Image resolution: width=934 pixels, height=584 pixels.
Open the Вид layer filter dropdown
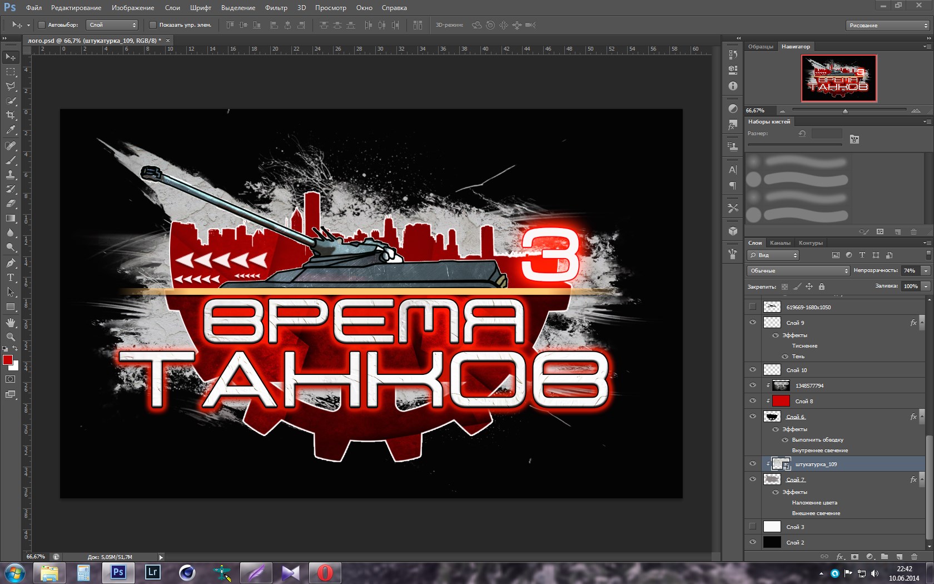point(773,255)
